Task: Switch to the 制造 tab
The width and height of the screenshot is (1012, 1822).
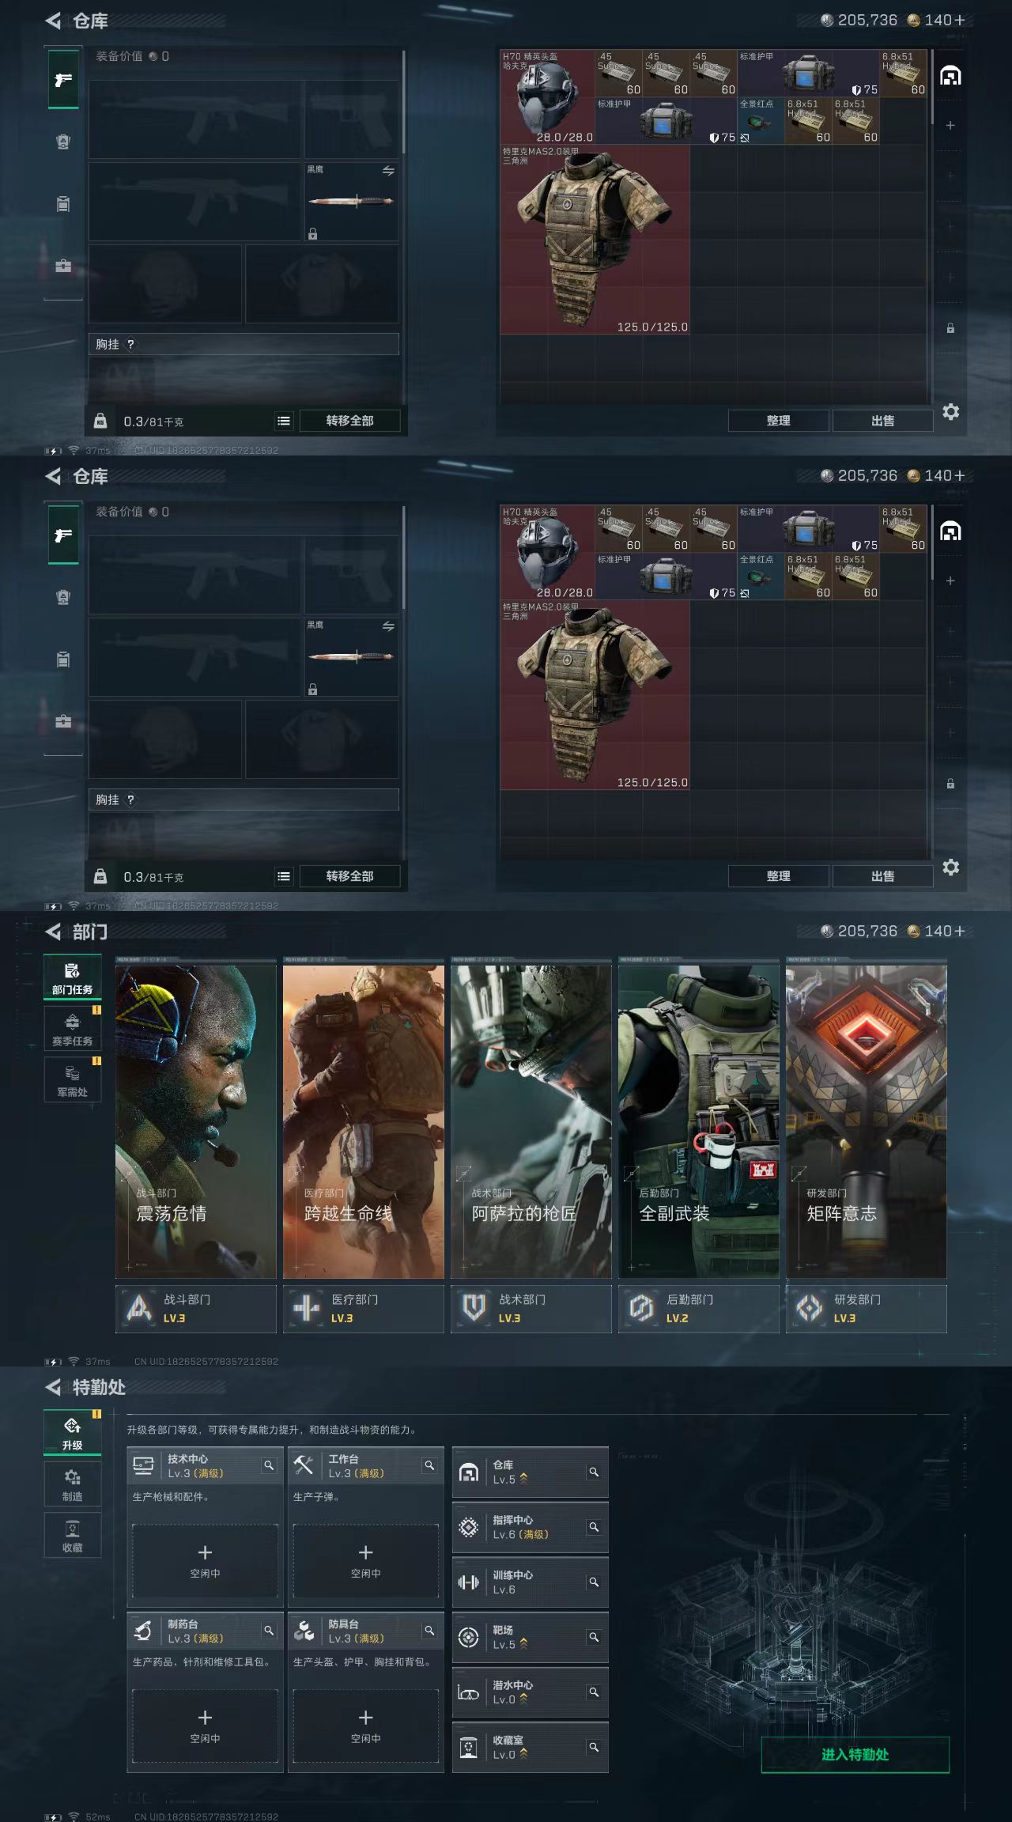Action: [x=72, y=1484]
